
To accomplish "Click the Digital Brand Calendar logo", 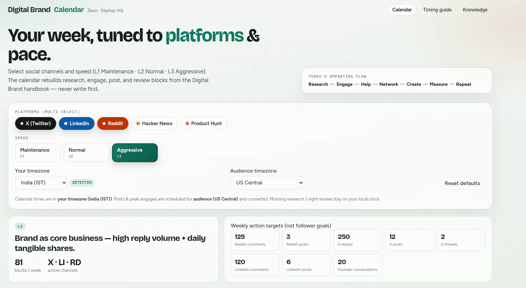I will tap(46, 10).
